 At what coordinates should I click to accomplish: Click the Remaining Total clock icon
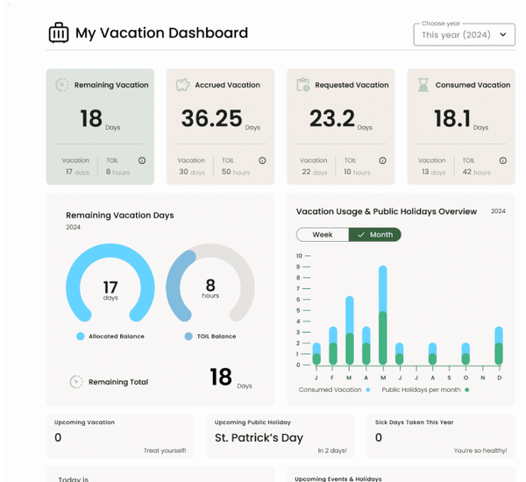coord(76,382)
